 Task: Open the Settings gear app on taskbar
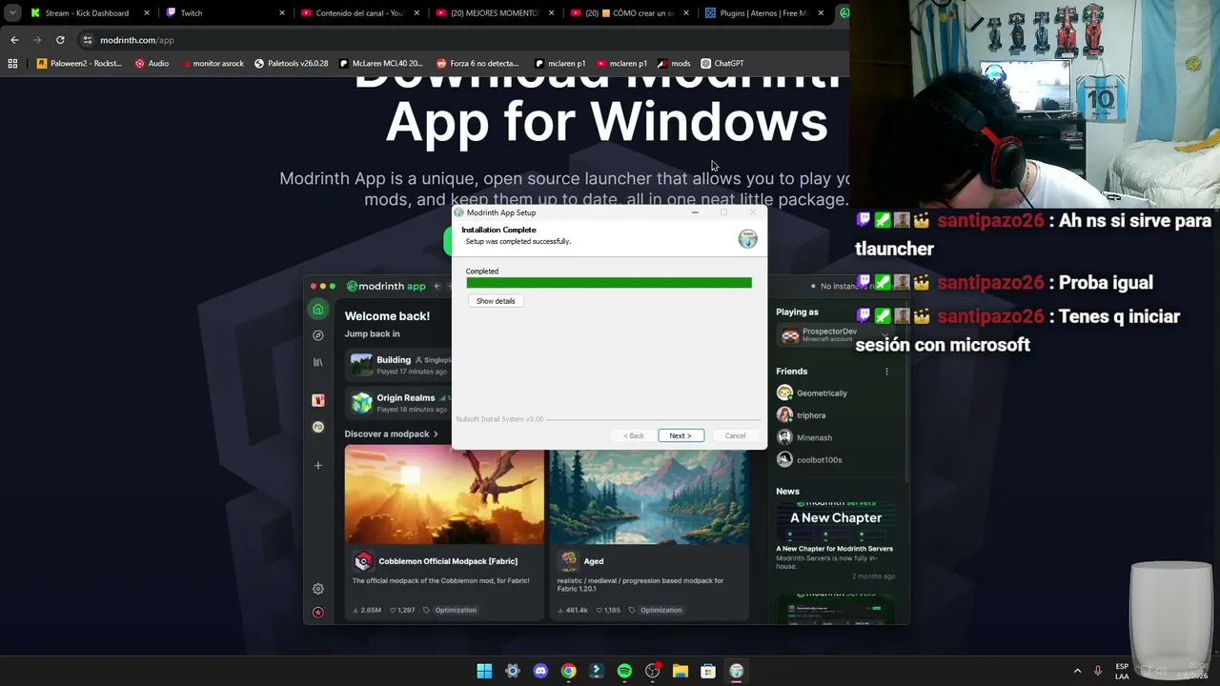click(x=512, y=672)
